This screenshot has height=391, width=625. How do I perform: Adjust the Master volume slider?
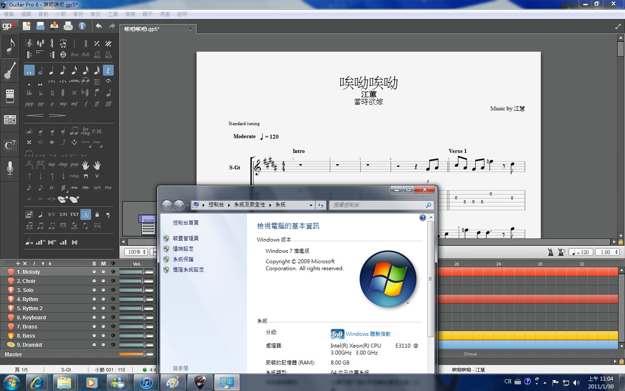click(136, 354)
